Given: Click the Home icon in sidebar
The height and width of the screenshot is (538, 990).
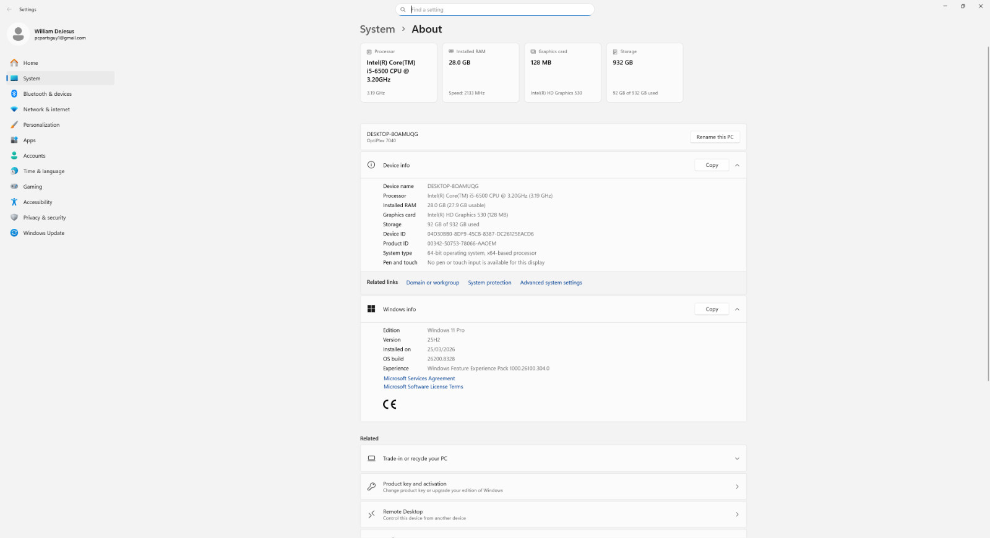Looking at the screenshot, I should point(14,63).
